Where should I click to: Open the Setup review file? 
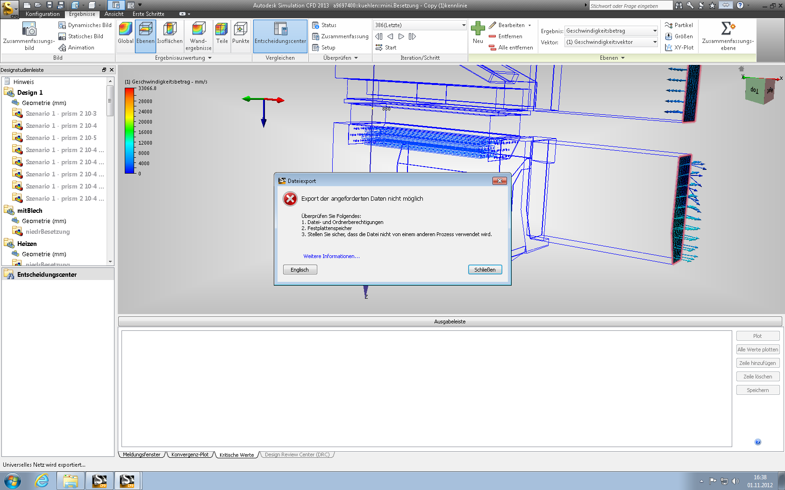tap(323, 48)
